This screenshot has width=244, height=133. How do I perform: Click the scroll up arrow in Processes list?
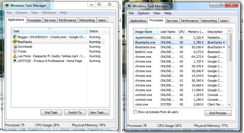[229, 31]
